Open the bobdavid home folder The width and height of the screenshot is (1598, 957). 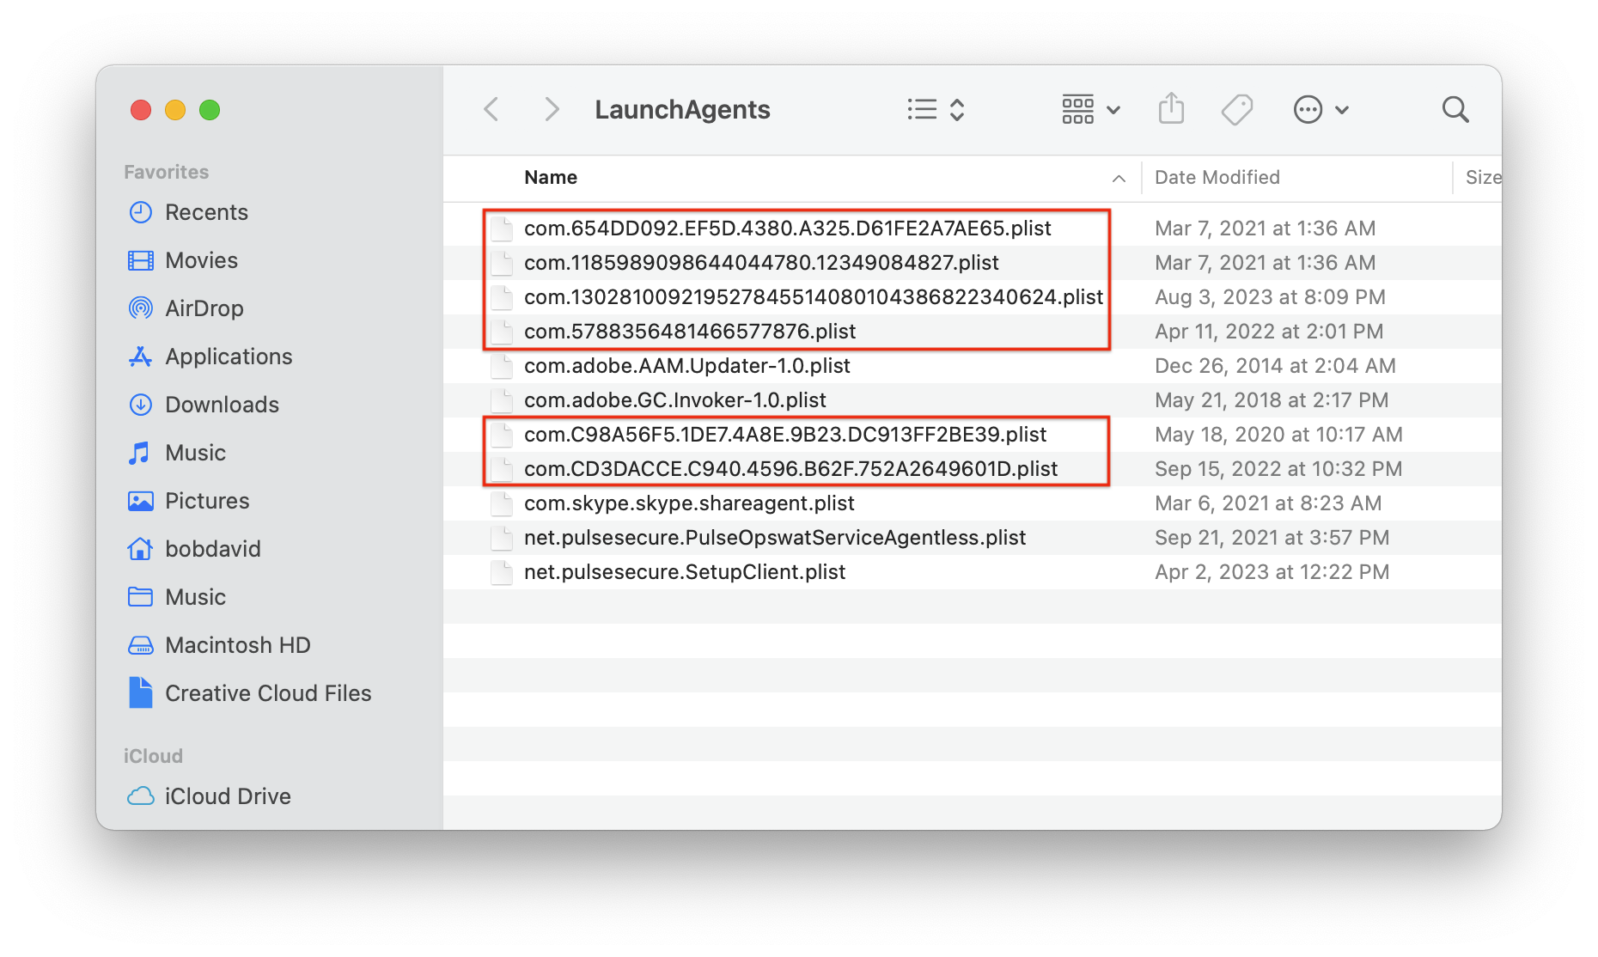[213, 548]
